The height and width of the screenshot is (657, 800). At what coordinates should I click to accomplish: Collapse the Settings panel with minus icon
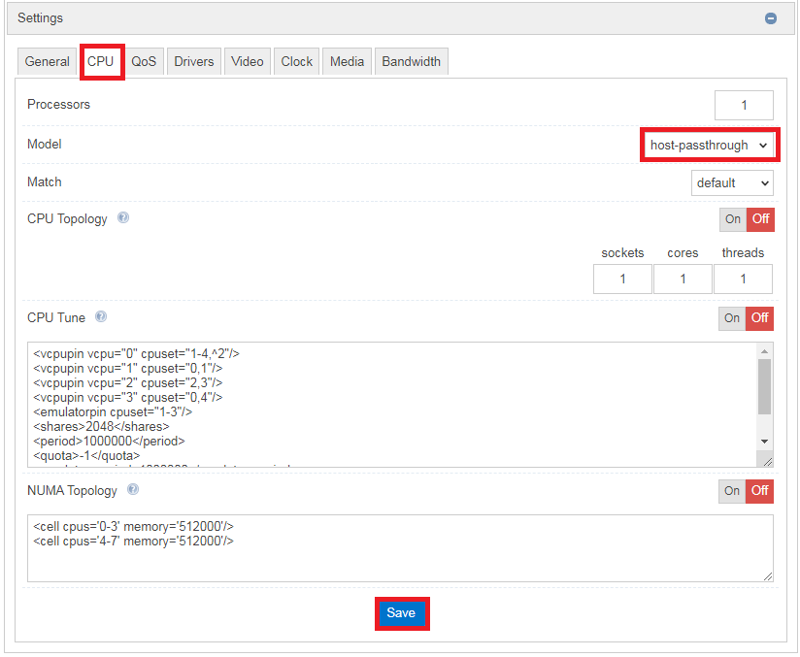[770, 18]
